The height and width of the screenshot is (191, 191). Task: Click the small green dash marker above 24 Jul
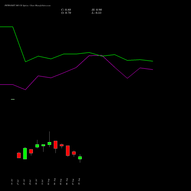tap(13, 99)
